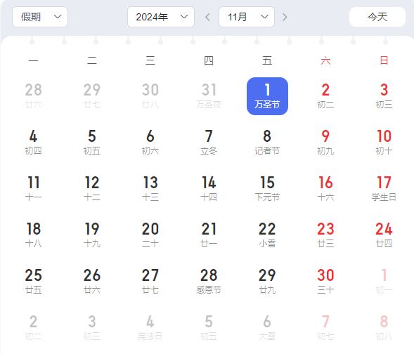This screenshot has width=414, height=354.
Task: Select October 28 廿六 greyed date
Action: pyautogui.click(x=33, y=96)
